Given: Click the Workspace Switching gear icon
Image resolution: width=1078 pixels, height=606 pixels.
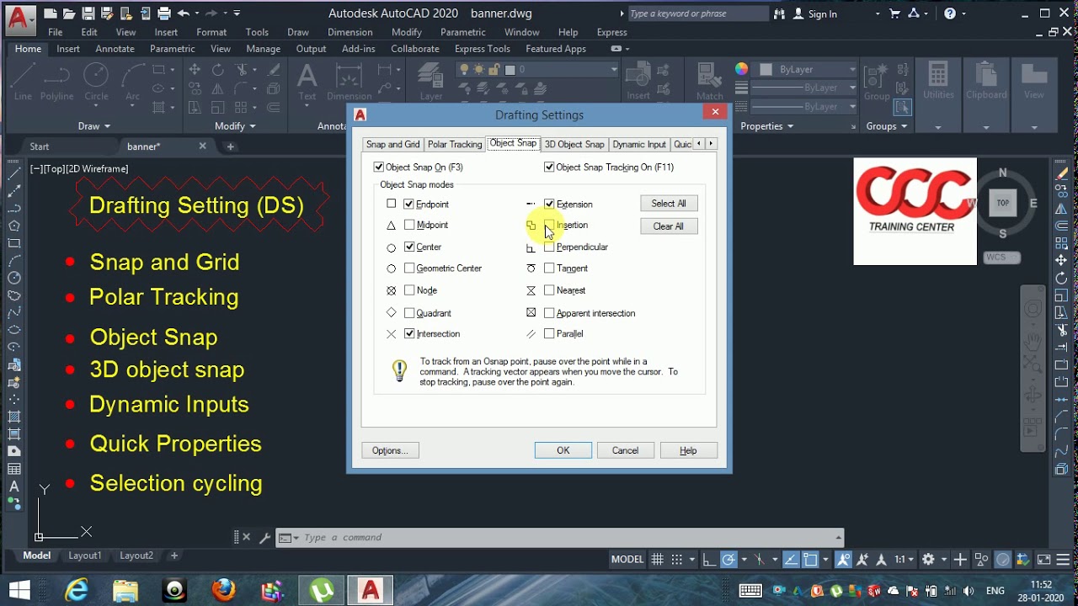Looking at the screenshot, I should pyautogui.click(x=928, y=559).
